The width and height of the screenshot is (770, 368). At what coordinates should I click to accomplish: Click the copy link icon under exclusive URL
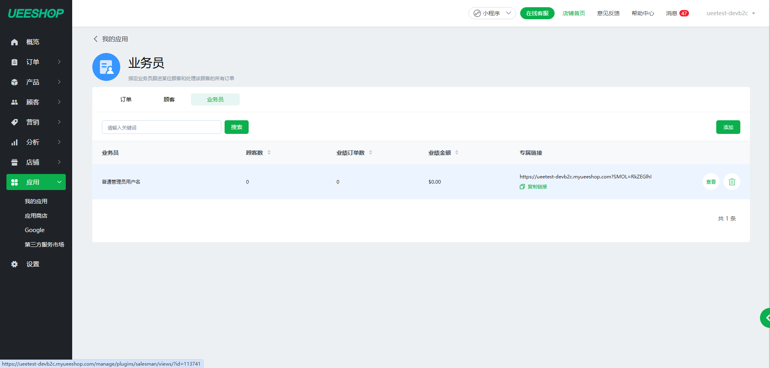point(522,187)
